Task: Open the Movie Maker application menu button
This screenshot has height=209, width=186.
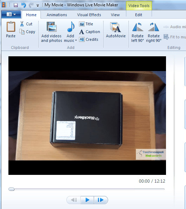Action: (x=11, y=14)
